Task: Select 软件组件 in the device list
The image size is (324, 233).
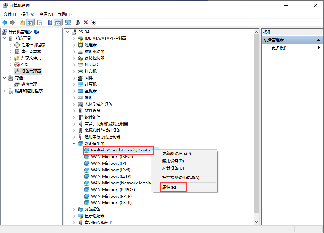Action: 92,117
